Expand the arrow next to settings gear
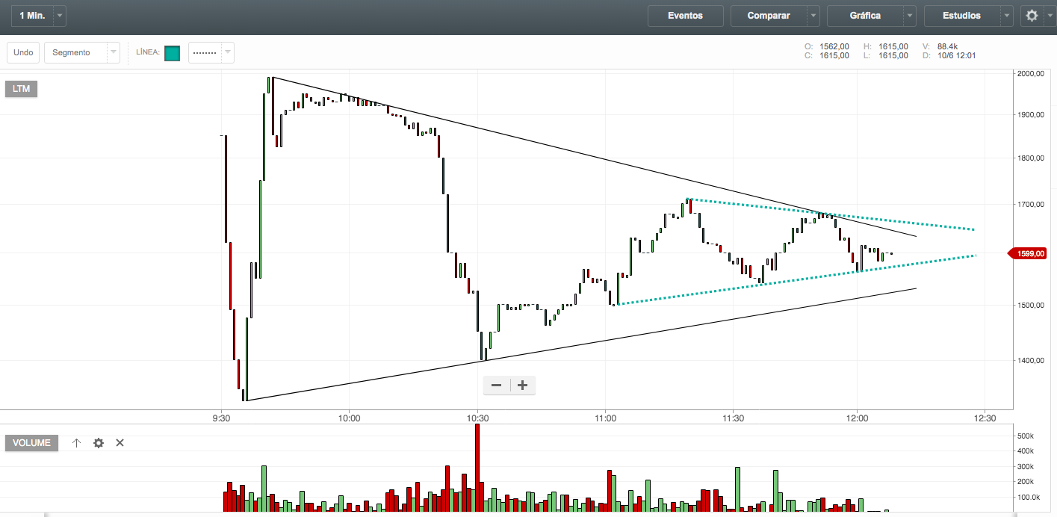The image size is (1057, 517). (1050, 16)
